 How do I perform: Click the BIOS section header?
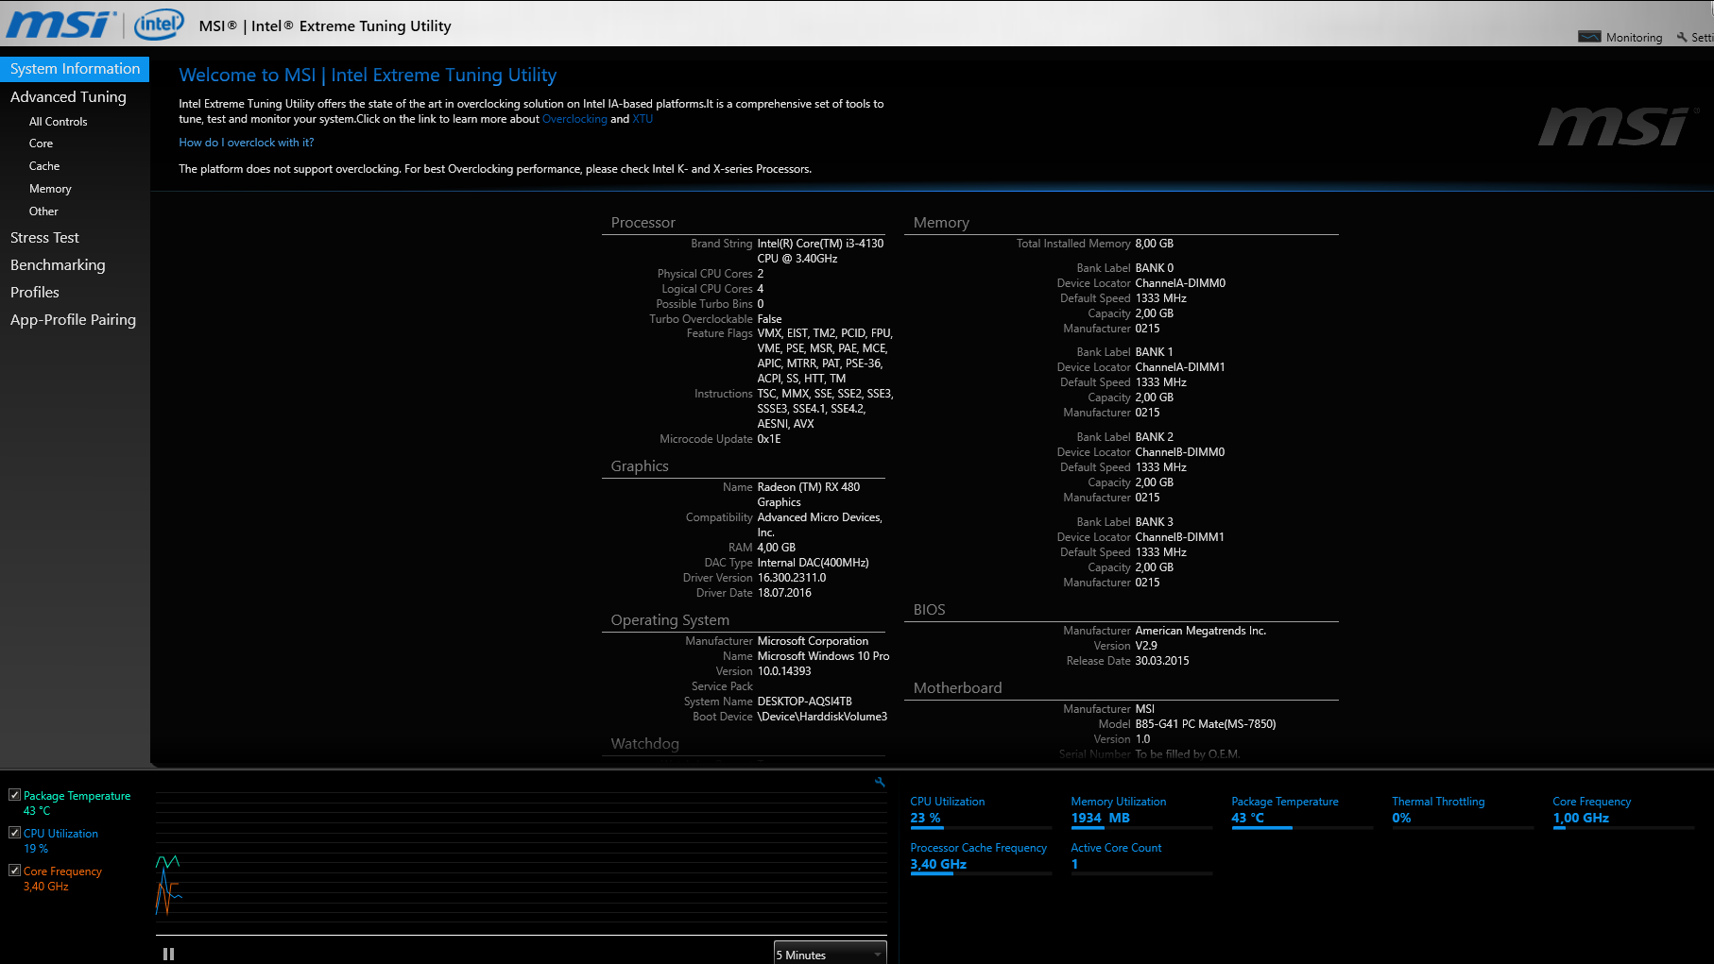[x=930, y=610]
